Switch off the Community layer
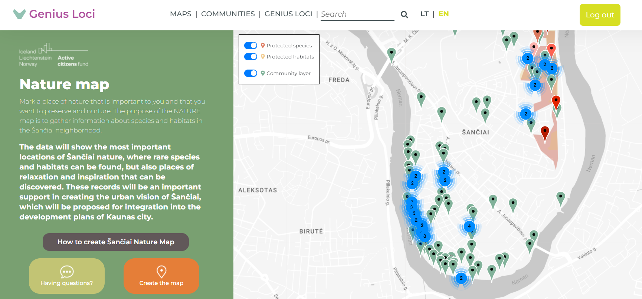 pyautogui.click(x=250, y=73)
